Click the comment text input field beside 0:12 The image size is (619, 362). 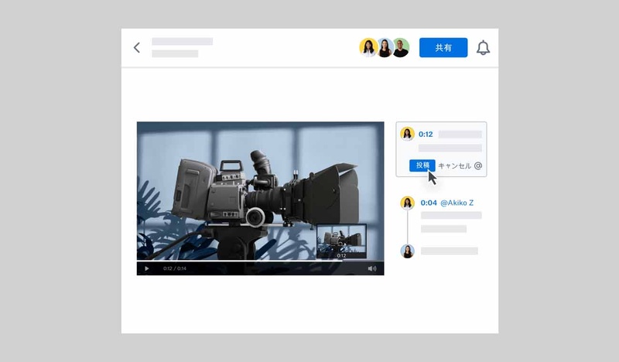point(460,135)
